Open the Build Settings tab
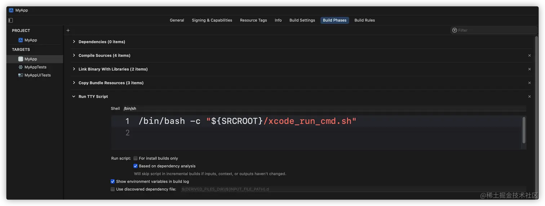 click(302, 20)
